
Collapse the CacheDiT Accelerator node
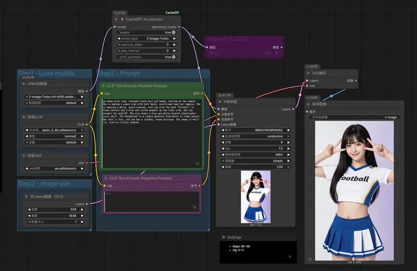[x=116, y=19]
